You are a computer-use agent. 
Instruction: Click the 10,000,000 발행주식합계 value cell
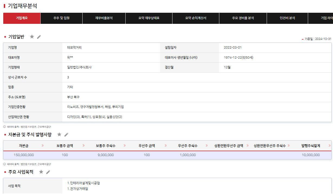click(311, 155)
